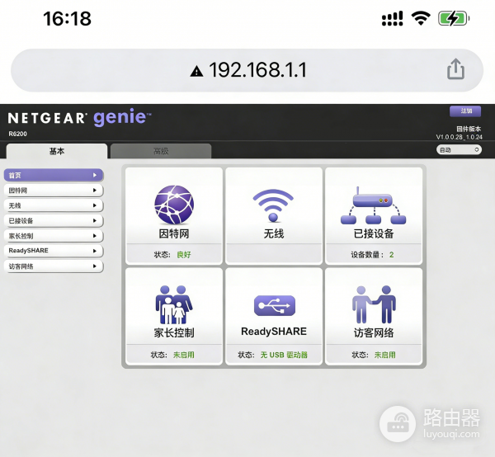The width and height of the screenshot is (495, 457).
Task: Tap the 16:18 clock in status bar
Action: tap(68, 19)
